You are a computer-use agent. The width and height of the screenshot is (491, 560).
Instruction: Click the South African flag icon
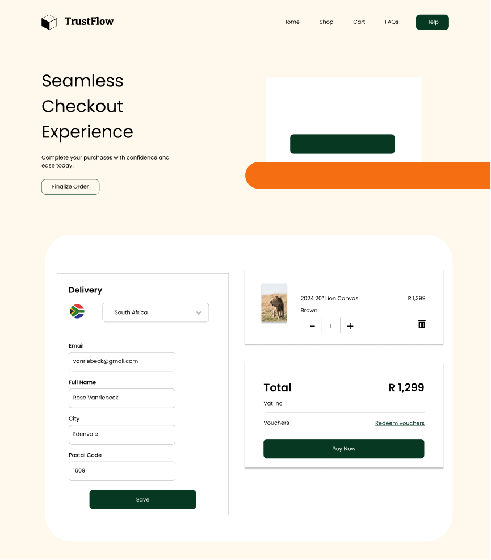pos(77,311)
